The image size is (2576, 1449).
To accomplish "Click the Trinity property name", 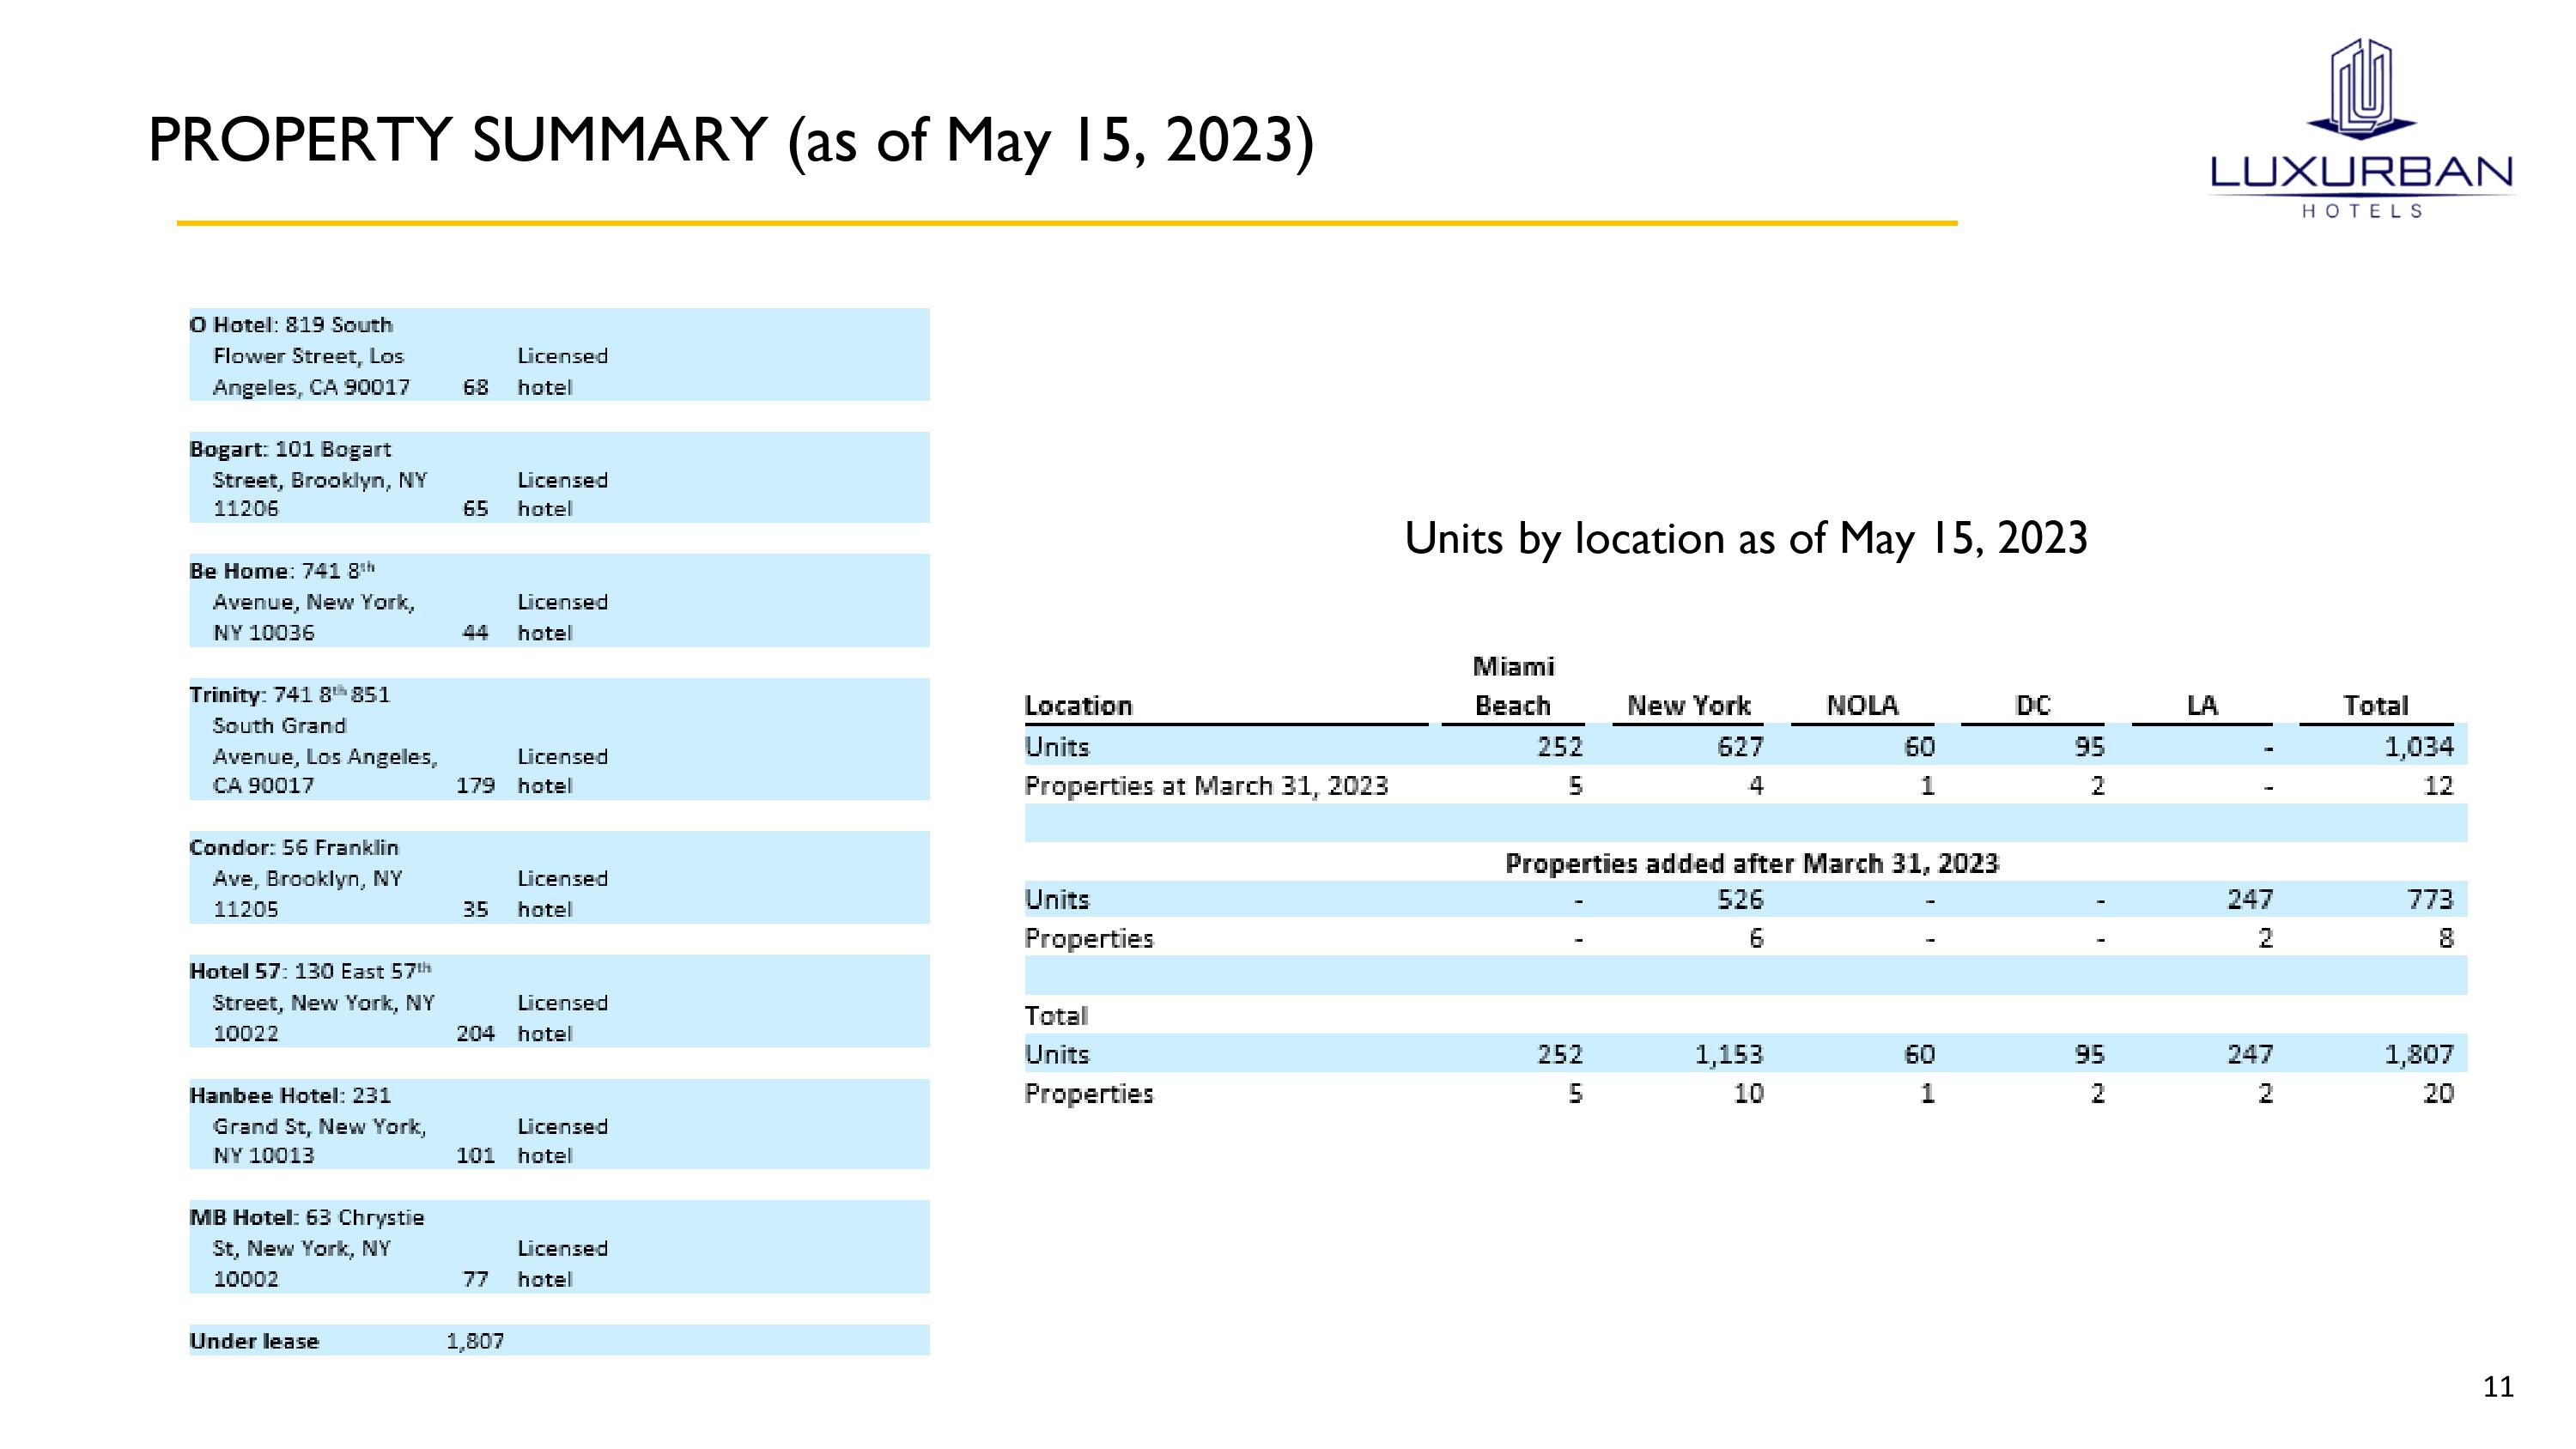I will tap(227, 695).
